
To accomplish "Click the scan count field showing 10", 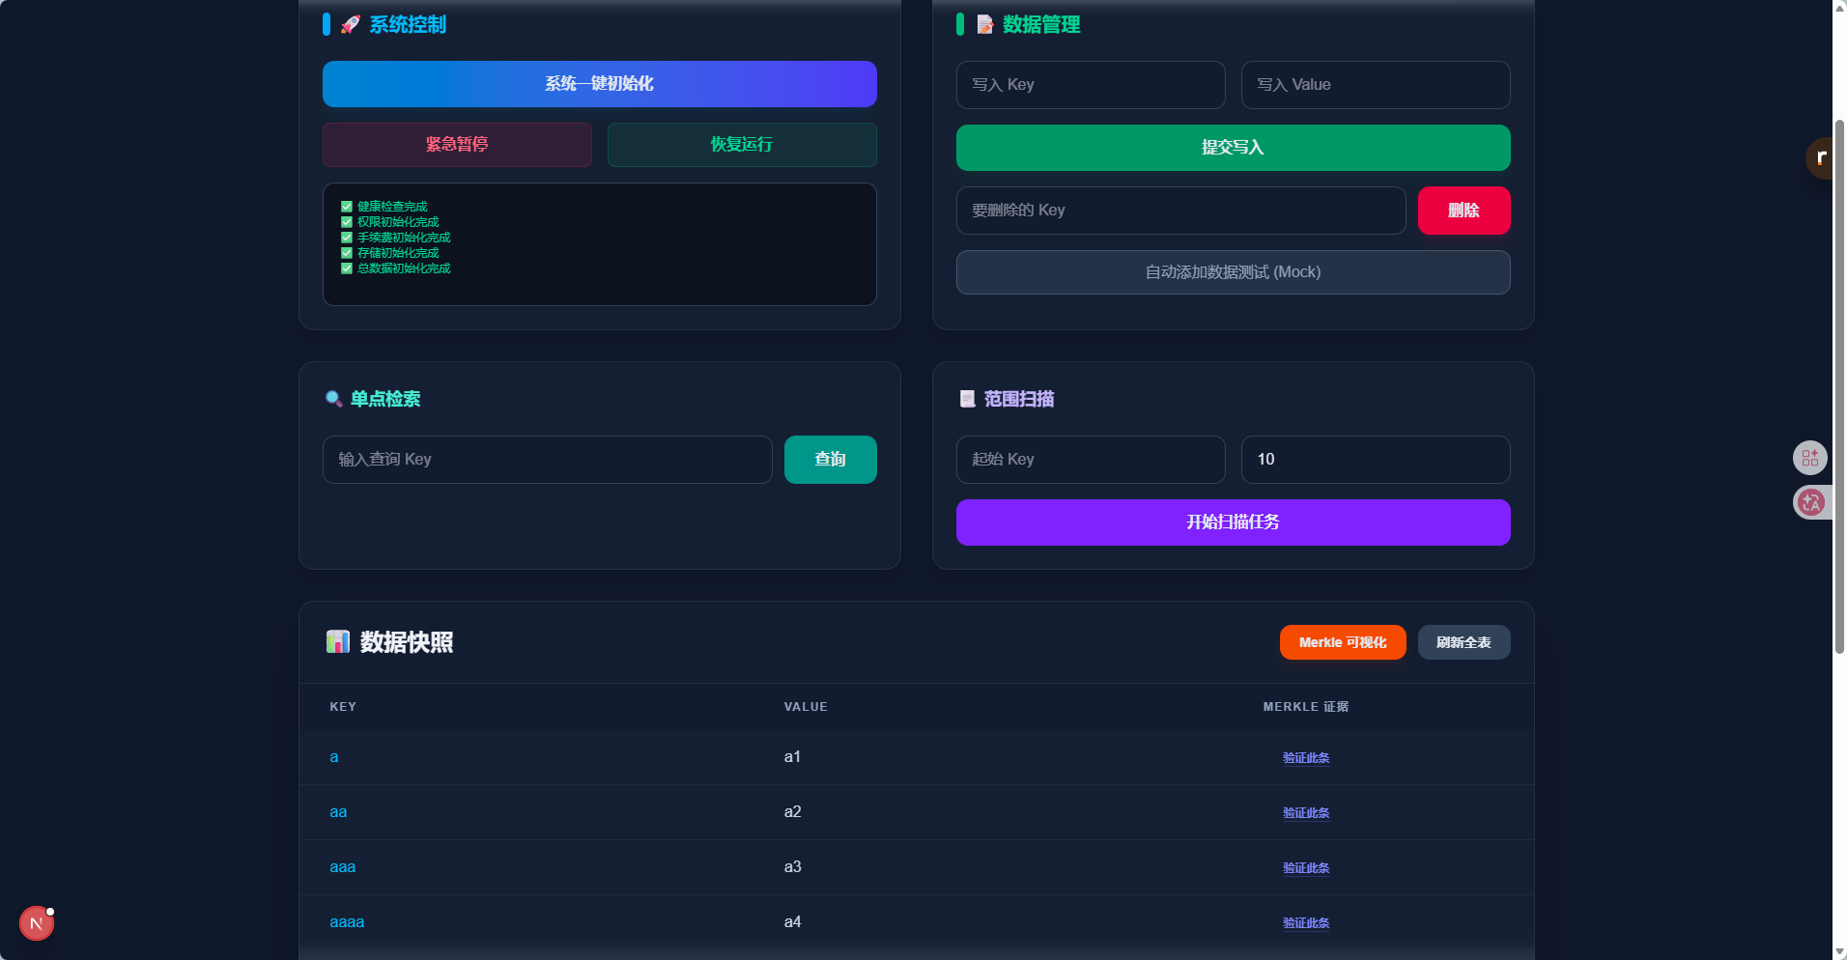I will [1376, 460].
